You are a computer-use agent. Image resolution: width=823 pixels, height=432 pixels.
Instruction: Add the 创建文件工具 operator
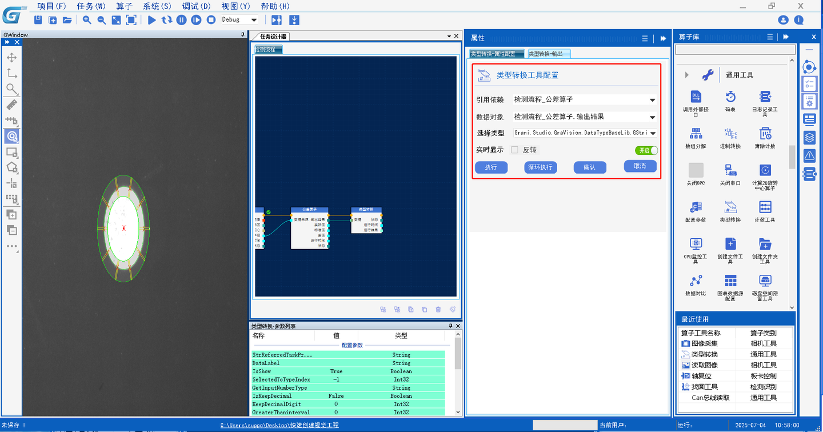(730, 250)
